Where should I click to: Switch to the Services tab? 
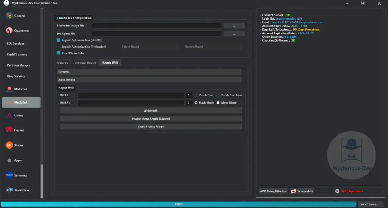[x=62, y=63]
